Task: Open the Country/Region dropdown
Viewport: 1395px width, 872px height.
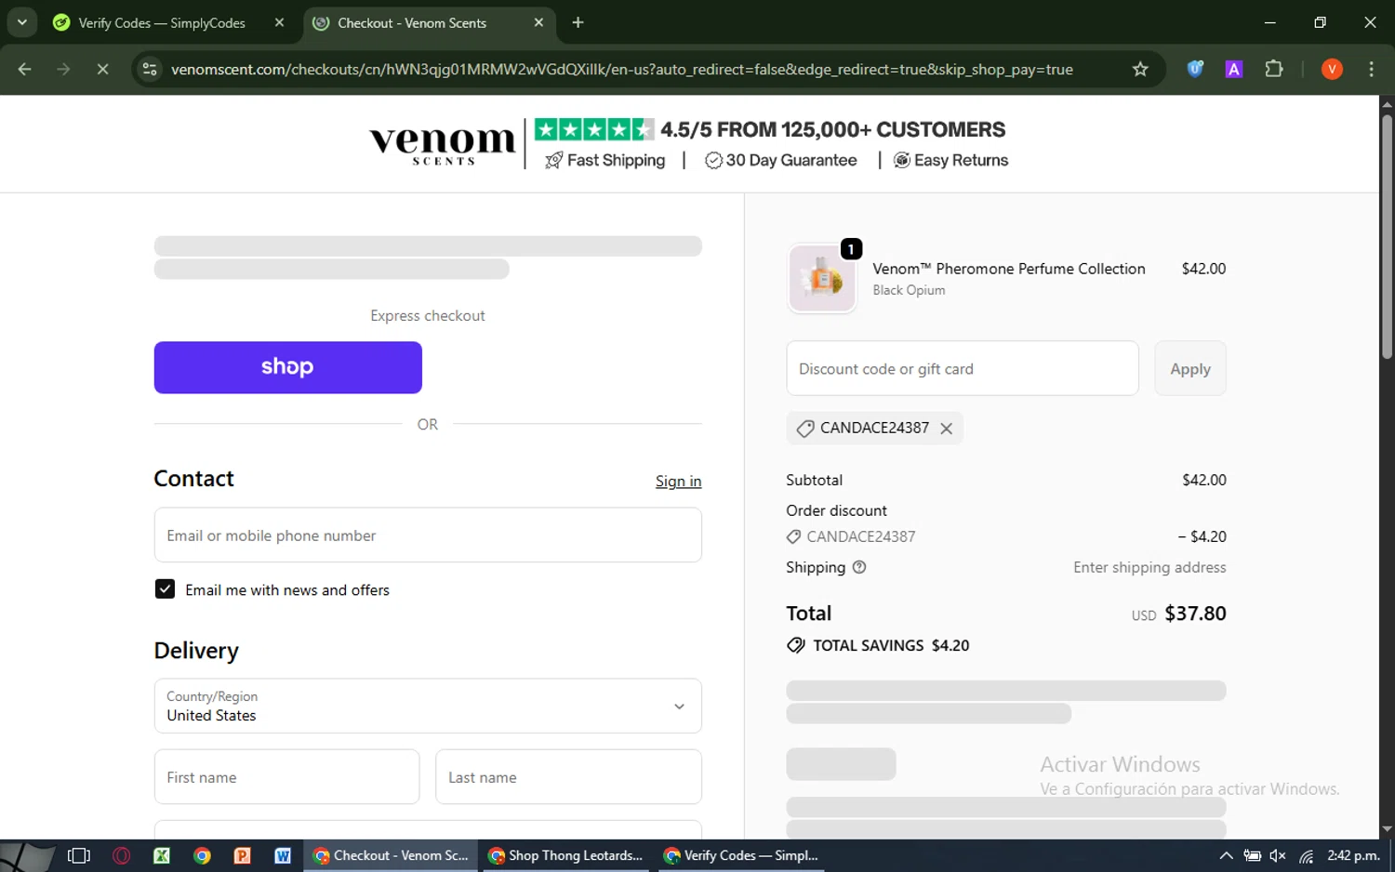Action: pyautogui.click(x=428, y=707)
